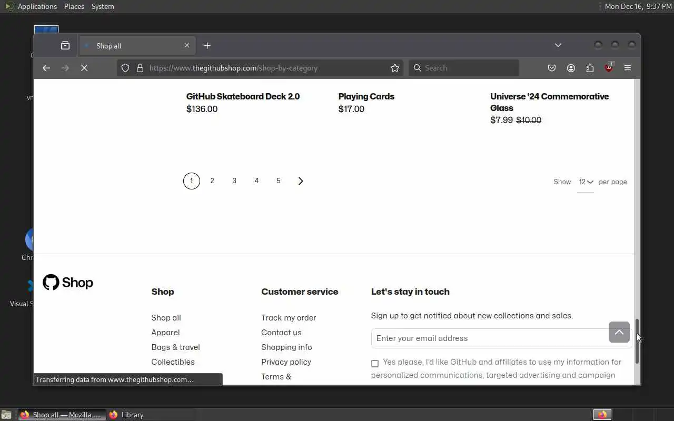Open the Firefox hamburger menu
674x421 pixels.
click(x=628, y=68)
